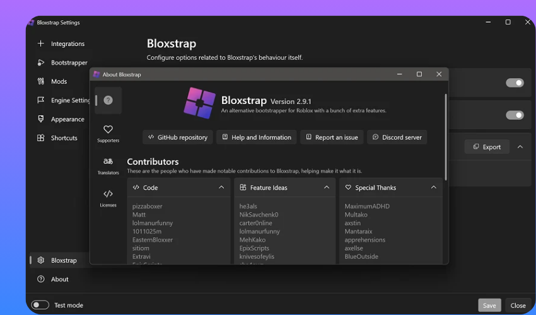The height and width of the screenshot is (315, 536).
Task: Click contributor name NikSavchenk0
Action: [259, 215]
